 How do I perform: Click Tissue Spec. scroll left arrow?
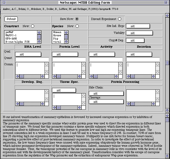(54, 108)
